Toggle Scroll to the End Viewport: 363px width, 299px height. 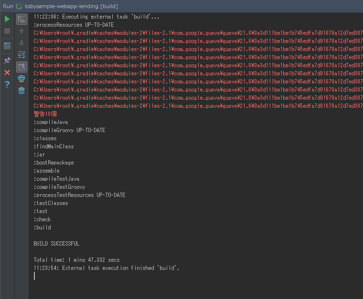click(x=21, y=67)
